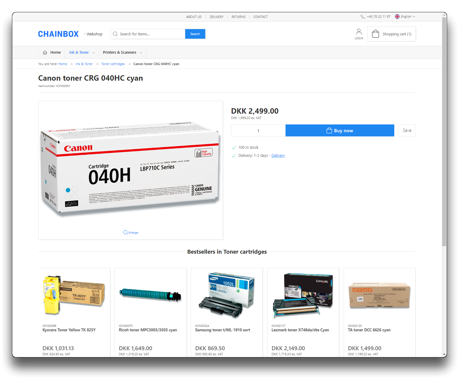Click the DKK 2,499.00 price
Viewport: 459px width, 379px height.
tap(255, 111)
